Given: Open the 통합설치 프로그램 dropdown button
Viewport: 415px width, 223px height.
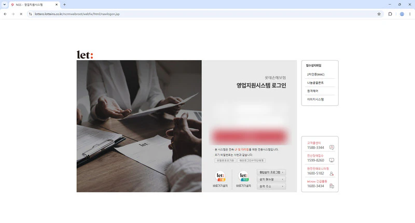Looking at the screenshot, I should [x=271, y=172].
